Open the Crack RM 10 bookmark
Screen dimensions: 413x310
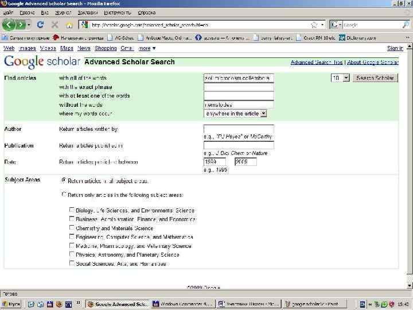(316, 38)
